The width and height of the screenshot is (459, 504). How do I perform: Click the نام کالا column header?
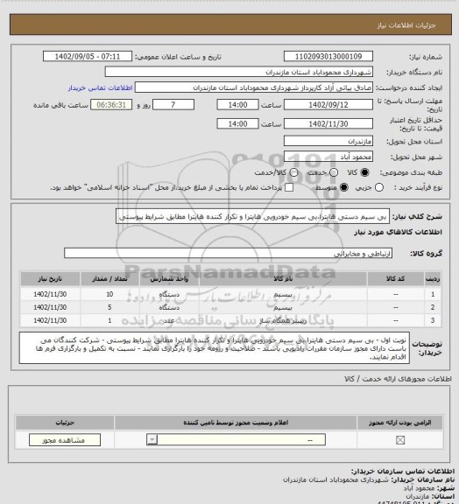pyautogui.click(x=283, y=279)
